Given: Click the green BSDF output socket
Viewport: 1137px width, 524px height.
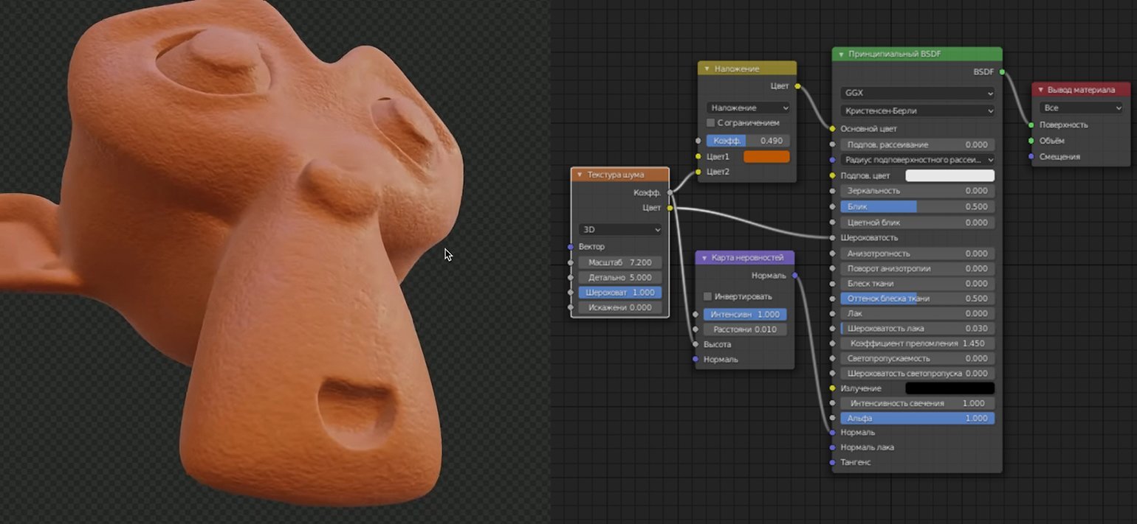Looking at the screenshot, I should 1002,72.
